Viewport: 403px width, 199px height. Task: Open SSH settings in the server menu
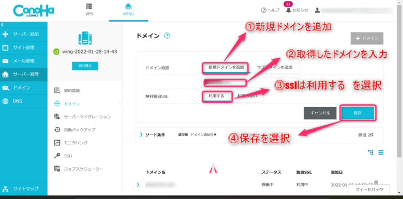click(x=68, y=156)
